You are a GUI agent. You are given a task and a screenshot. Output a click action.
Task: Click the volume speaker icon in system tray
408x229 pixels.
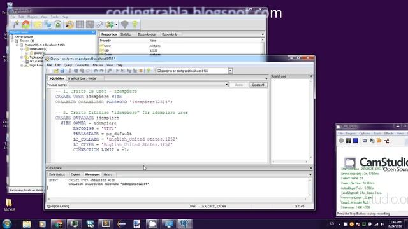(x=382, y=224)
